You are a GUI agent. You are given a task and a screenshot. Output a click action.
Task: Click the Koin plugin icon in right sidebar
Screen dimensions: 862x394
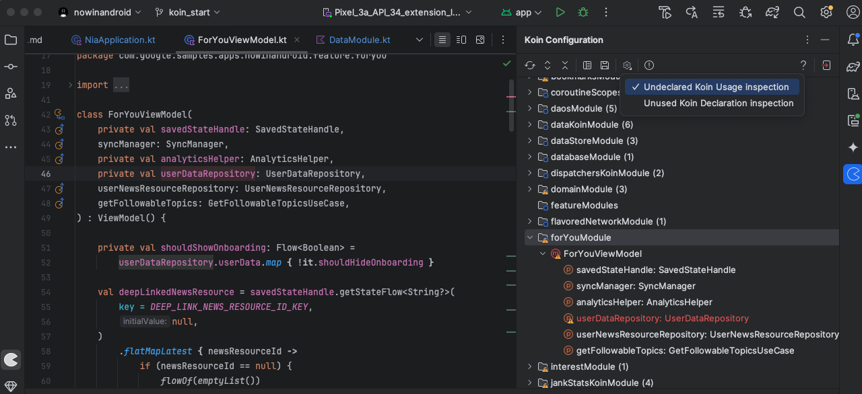click(x=853, y=174)
